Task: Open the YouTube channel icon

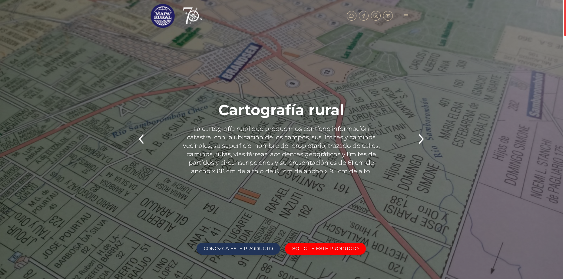Action: coord(388,16)
